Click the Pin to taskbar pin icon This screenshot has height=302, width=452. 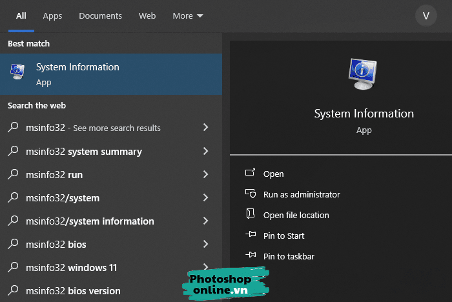tap(251, 256)
